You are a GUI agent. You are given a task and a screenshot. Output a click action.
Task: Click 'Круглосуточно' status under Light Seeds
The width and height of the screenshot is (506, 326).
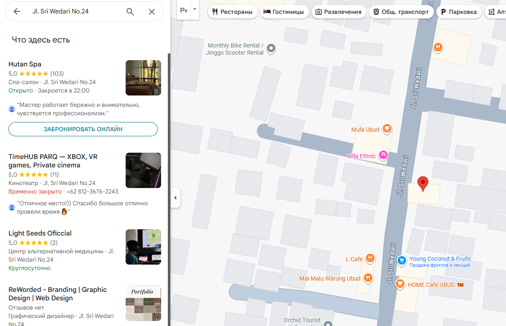[30, 268]
